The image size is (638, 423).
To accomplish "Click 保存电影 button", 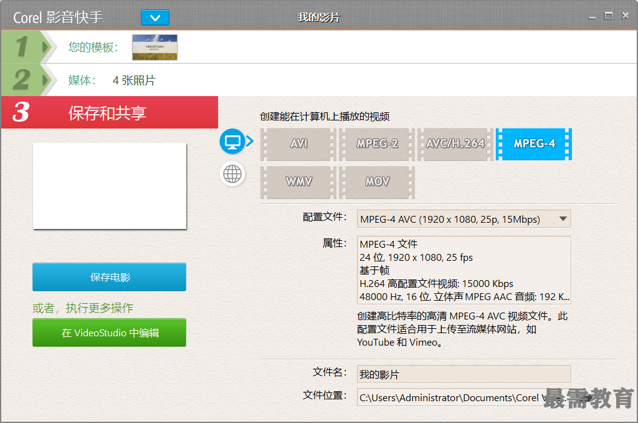I will [110, 277].
